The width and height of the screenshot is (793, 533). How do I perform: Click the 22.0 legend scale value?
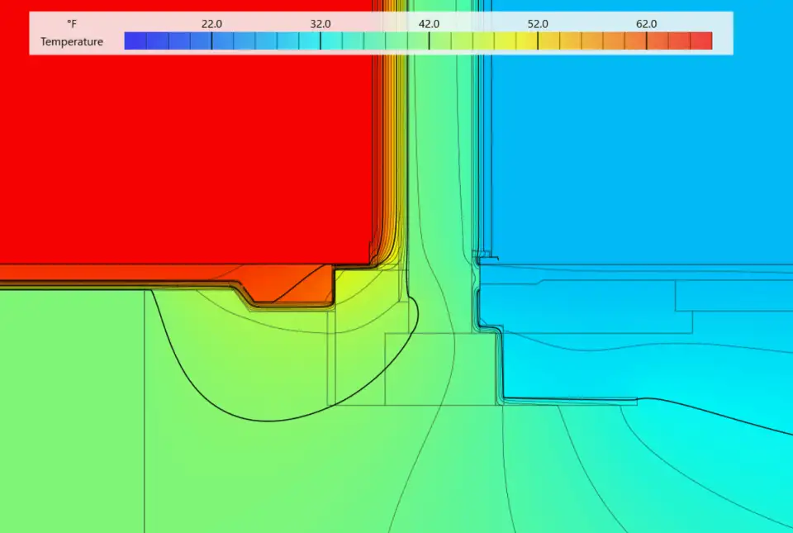pyautogui.click(x=211, y=24)
